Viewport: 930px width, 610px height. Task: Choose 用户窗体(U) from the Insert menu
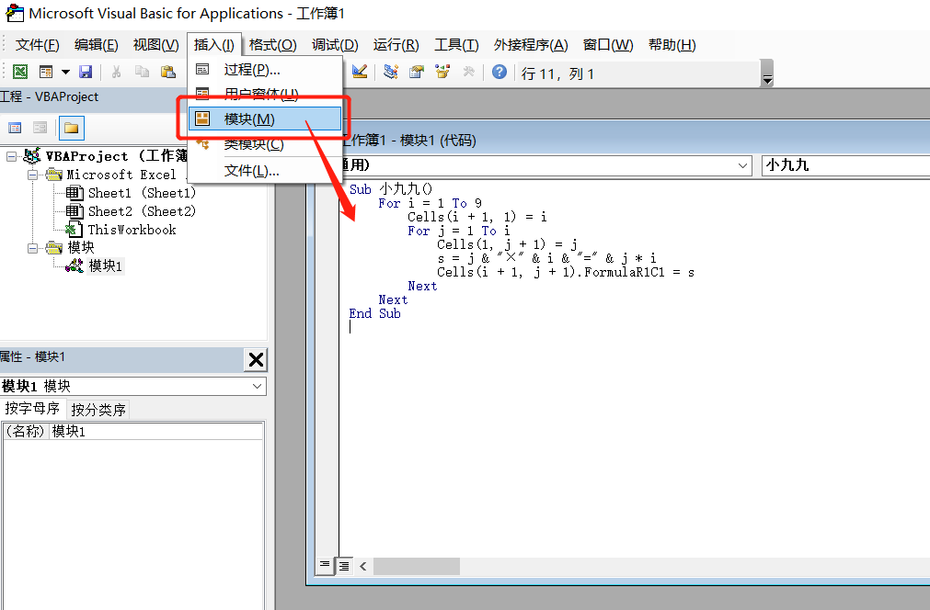(x=265, y=93)
